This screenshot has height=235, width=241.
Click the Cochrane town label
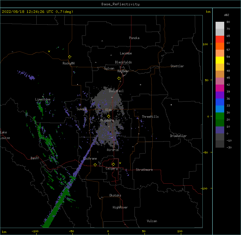90,159
